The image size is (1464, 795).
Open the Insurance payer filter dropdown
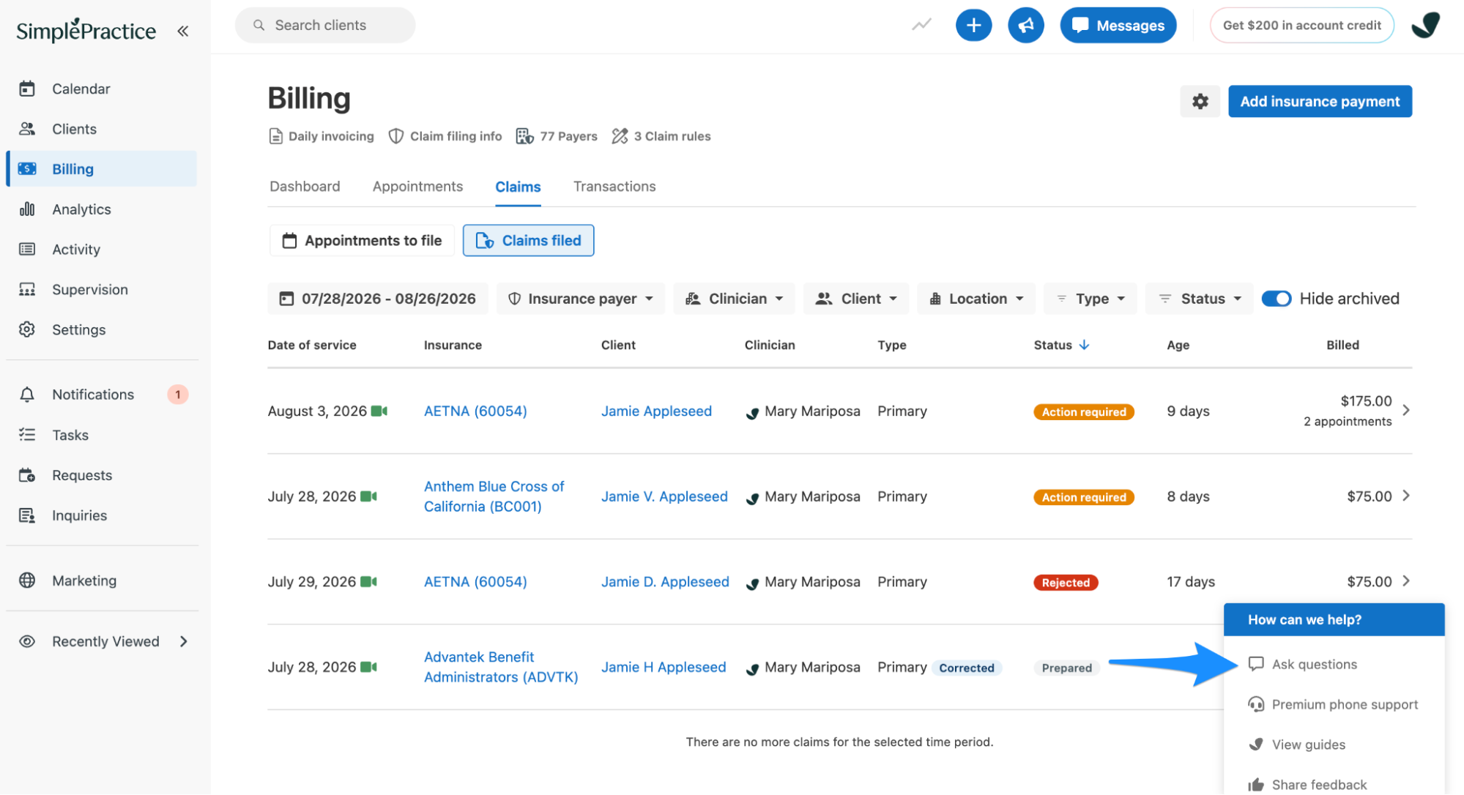pyautogui.click(x=580, y=299)
